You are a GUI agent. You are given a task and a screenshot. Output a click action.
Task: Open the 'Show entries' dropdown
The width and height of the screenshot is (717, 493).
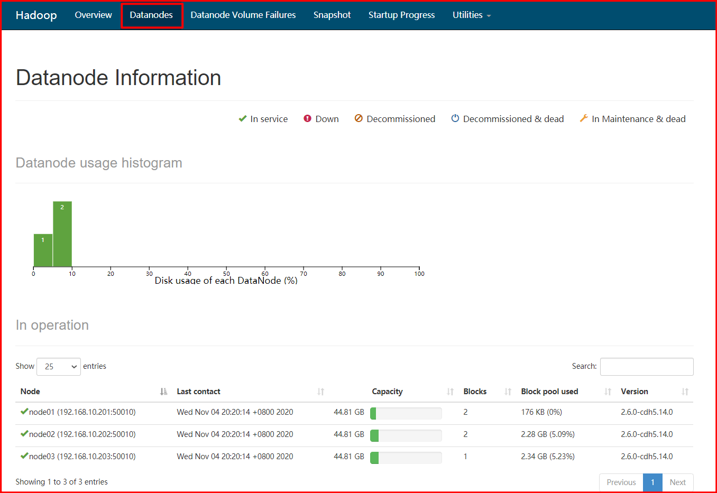[58, 367]
